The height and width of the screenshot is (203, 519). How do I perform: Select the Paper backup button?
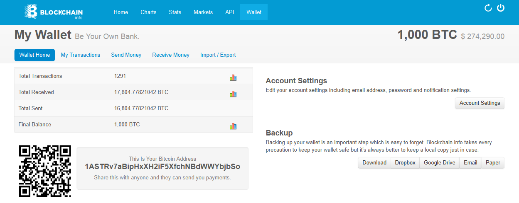(493, 163)
